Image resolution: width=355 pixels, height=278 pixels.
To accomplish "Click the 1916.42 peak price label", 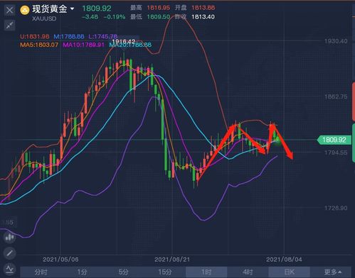I will [123, 41].
